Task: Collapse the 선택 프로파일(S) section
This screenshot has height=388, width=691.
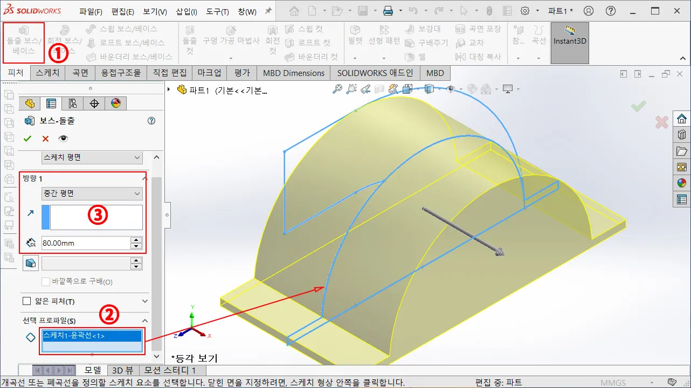Action: click(x=144, y=321)
